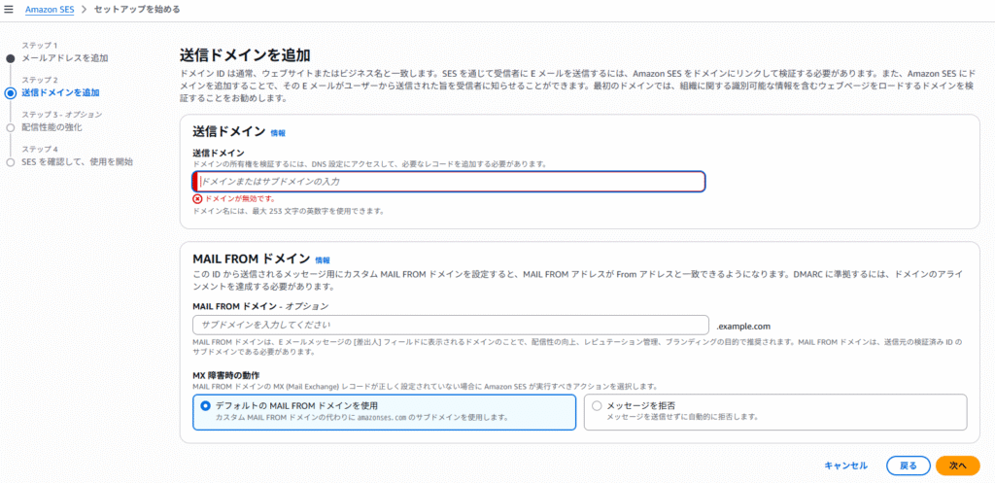Open the hamburger navigation menu
The height and width of the screenshot is (483, 995).
tap(9, 10)
